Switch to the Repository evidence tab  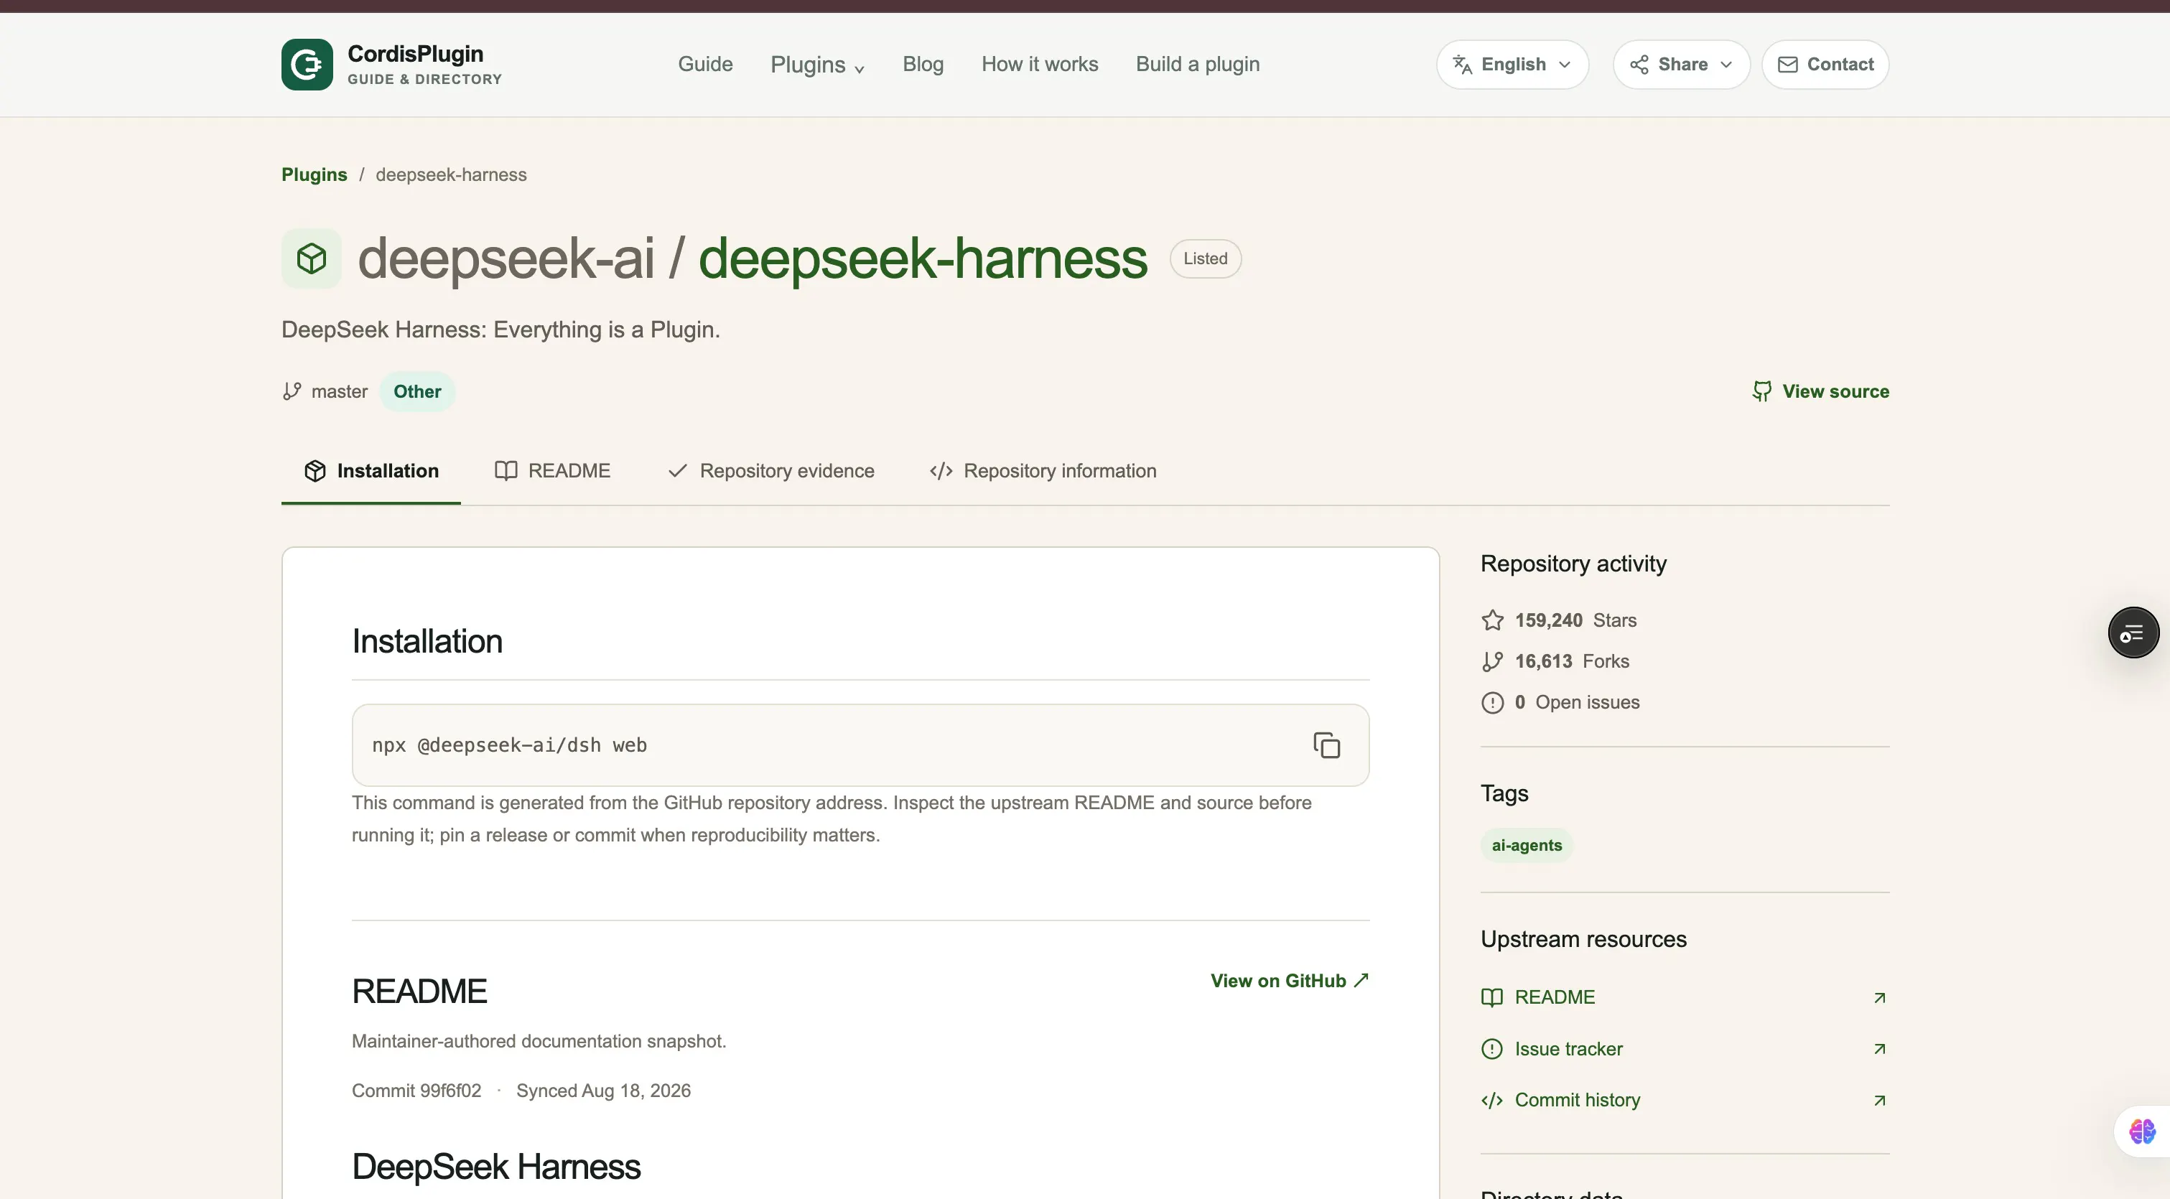click(x=770, y=472)
